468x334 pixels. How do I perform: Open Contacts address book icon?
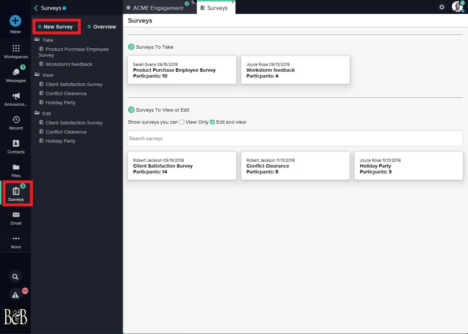tap(16, 143)
